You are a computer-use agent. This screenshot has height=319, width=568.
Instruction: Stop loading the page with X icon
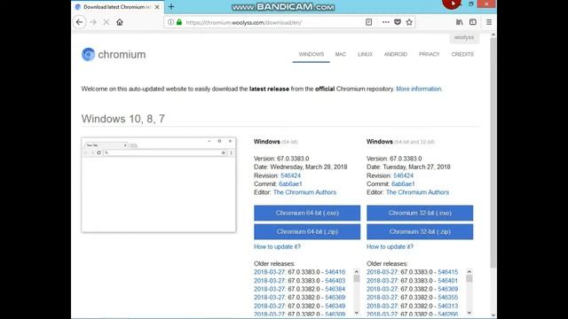click(x=106, y=22)
